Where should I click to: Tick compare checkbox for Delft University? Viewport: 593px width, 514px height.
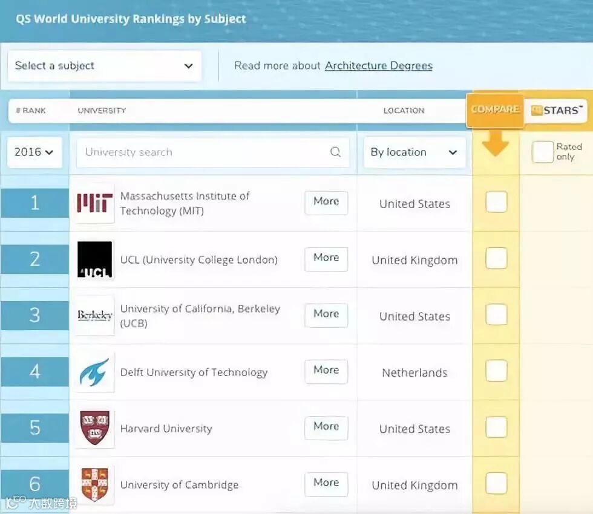(496, 371)
